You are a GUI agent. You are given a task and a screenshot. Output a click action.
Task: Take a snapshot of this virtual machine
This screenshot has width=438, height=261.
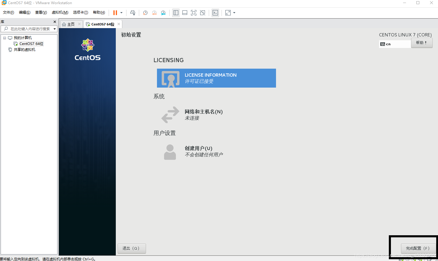point(145,13)
